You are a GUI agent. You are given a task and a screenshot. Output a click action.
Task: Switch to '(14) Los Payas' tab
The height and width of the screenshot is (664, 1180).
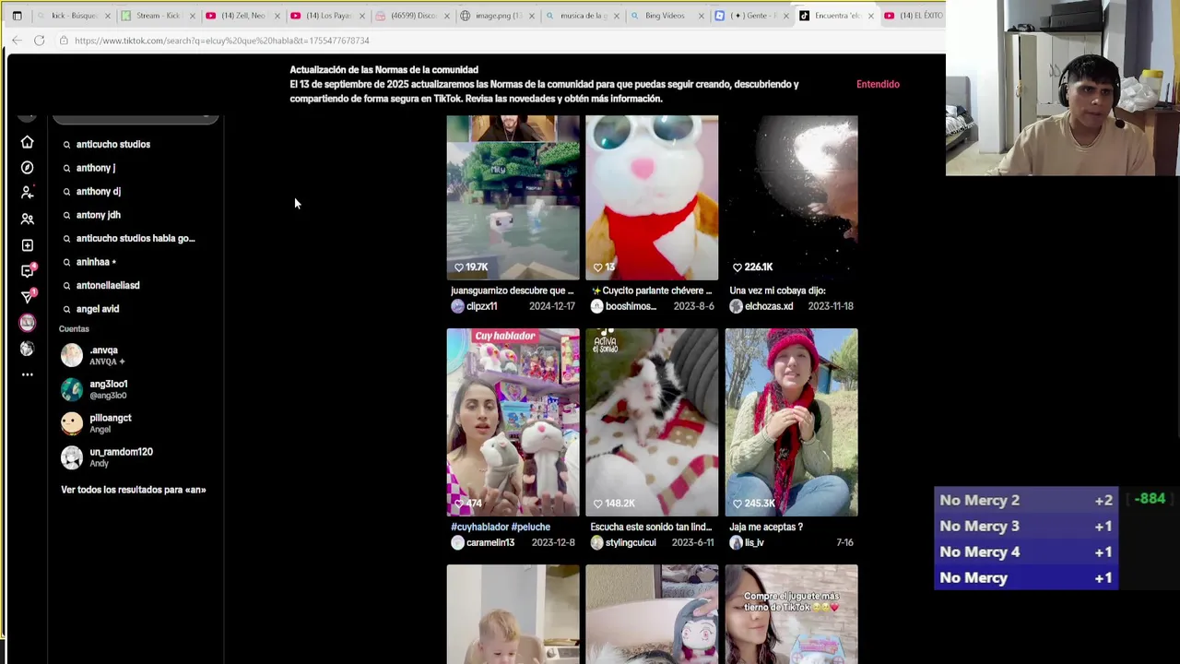[x=329, y=16]
